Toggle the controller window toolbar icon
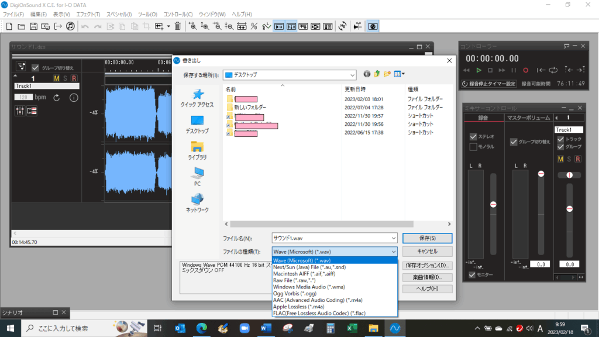Viewport: 599px width, 337px height. 279,26
